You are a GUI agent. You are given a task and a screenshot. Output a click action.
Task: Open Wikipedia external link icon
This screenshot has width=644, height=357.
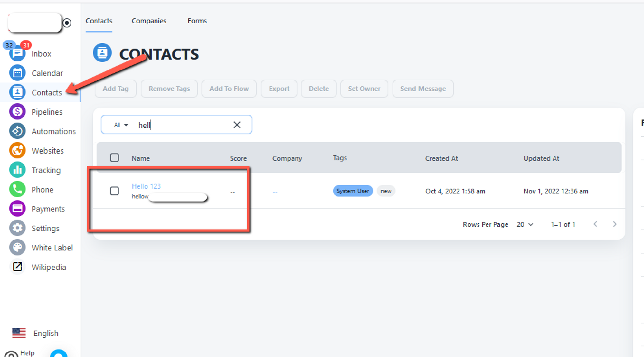[17, 267]
